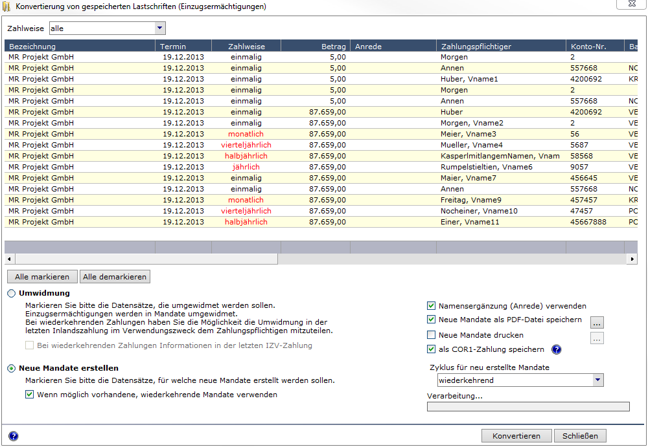This screenshot has height=447, width=648.
Task: Select the row for KasperlmitlangemNamen
Action: click(x=321, y=156)
